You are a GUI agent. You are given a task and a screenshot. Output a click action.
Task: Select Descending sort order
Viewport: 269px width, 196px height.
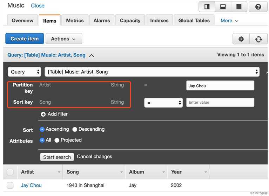click(75, 129)
